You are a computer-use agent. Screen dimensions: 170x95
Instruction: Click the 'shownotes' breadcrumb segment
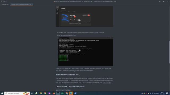tap(64, 1)
